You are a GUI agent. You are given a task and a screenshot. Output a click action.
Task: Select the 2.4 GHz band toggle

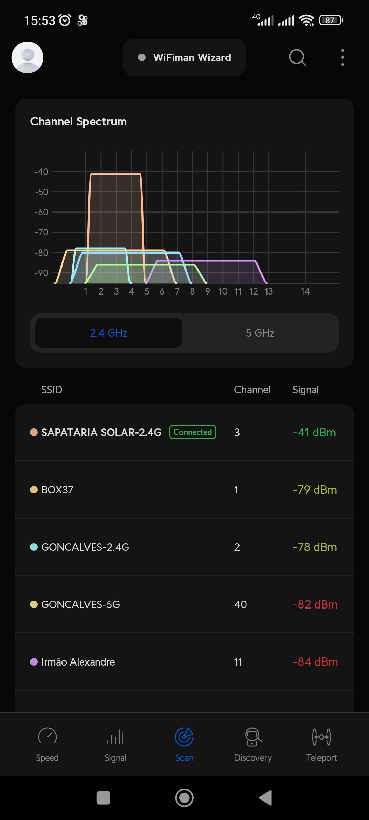[109, 333]
